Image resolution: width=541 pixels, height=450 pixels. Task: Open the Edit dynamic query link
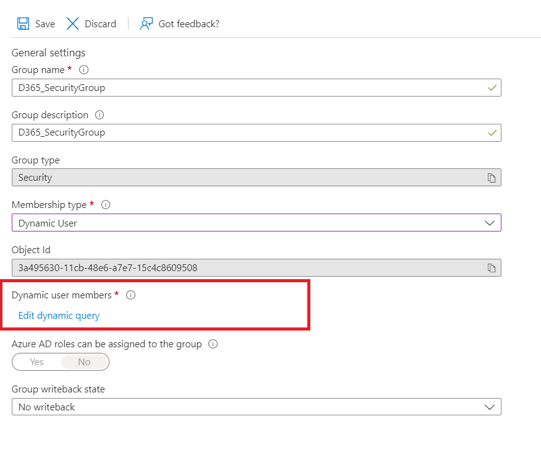click(59, 316)
